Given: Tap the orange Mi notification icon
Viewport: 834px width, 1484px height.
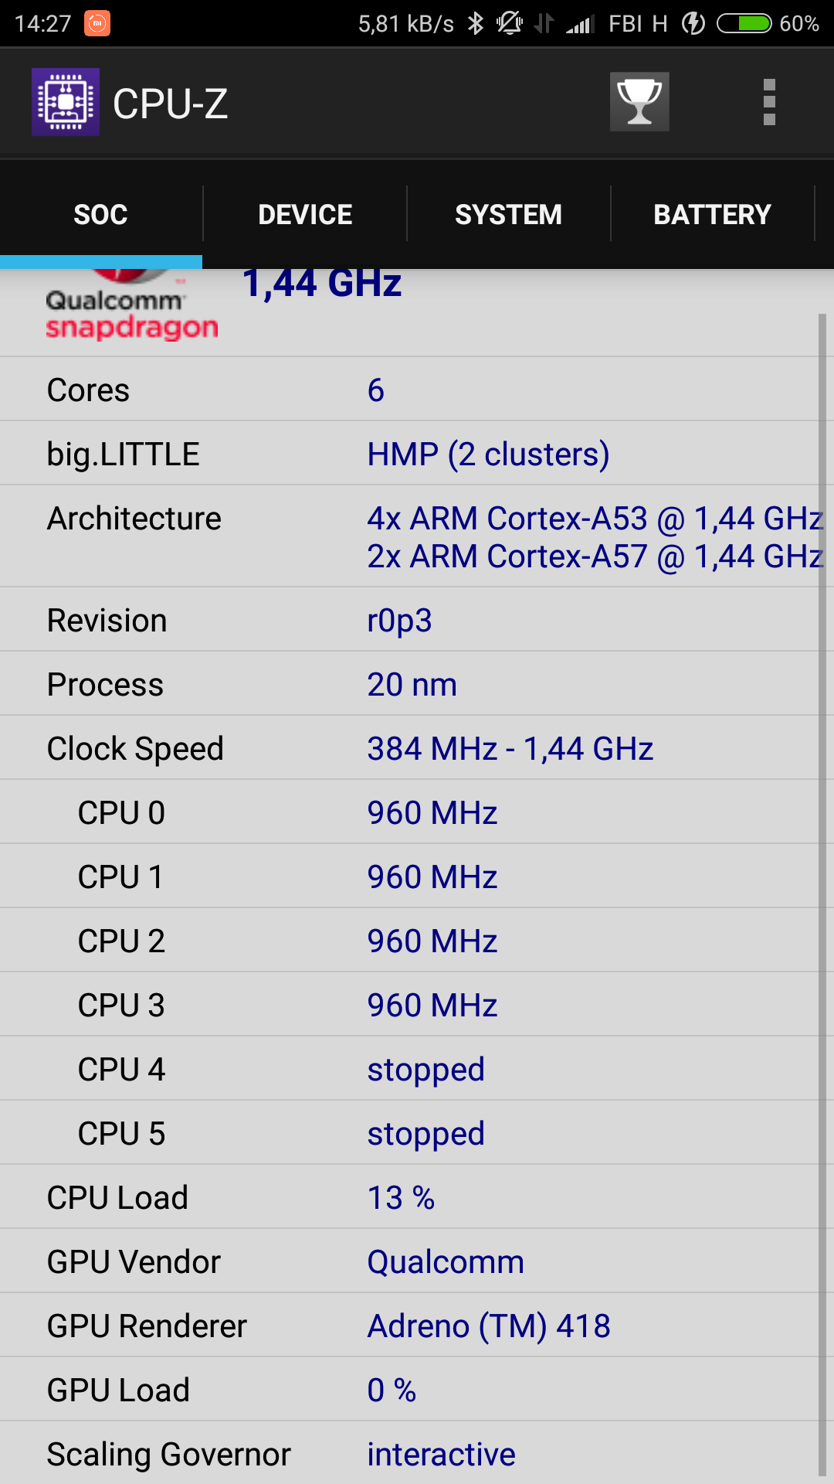Looking at the screenshot, I should point(97,23).
